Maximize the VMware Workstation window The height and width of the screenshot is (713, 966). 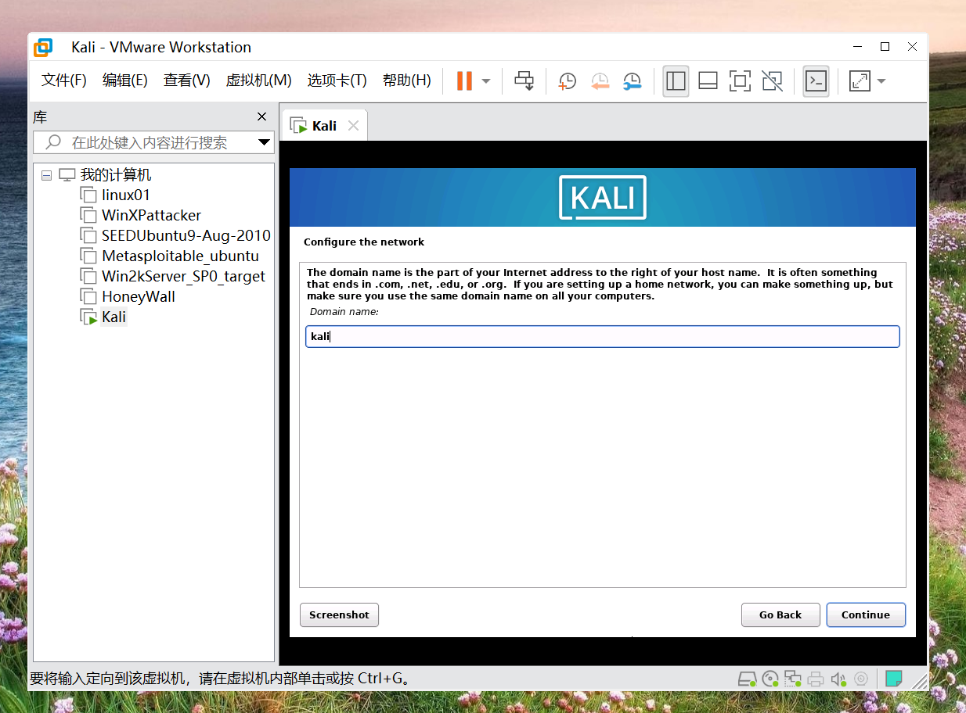tap(885, 46)
